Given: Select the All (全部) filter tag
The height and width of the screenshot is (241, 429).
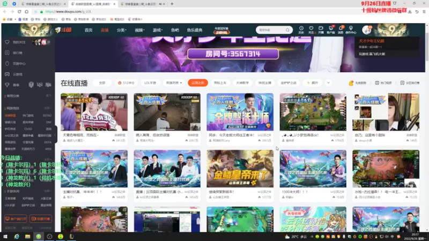Looking at the screenshot, I should tap(102, 83).
